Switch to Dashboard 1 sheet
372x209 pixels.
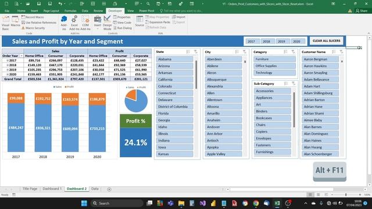click(52, 189)
